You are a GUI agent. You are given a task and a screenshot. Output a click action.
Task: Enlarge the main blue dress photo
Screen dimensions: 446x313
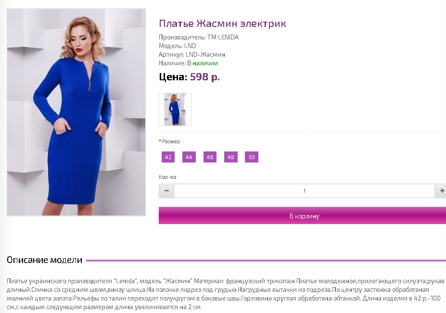(76, 113)
